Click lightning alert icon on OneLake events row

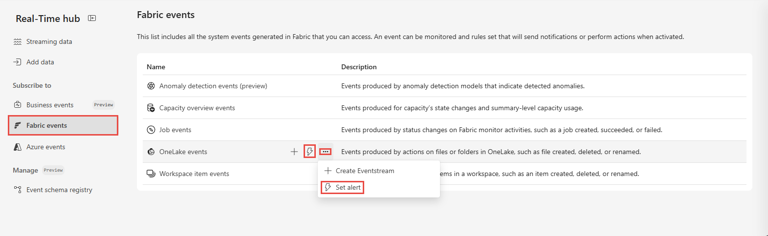(309, 152)
